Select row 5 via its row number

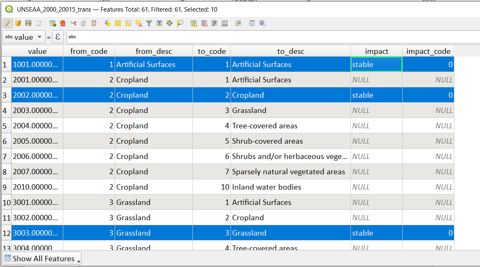click(7, 126)
